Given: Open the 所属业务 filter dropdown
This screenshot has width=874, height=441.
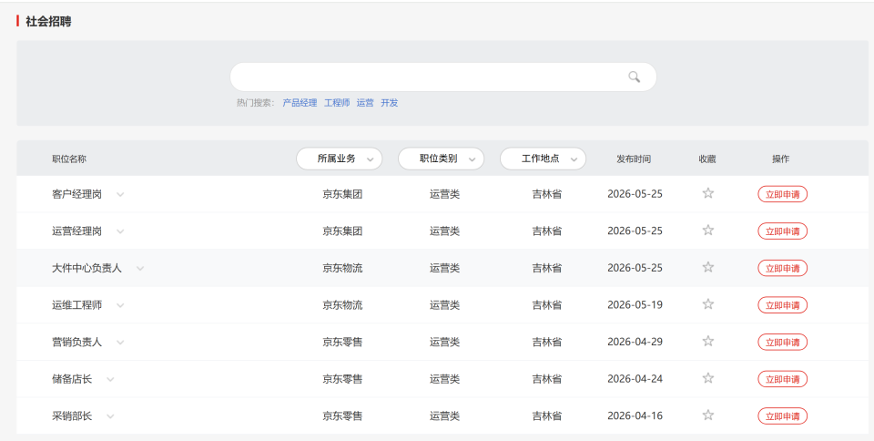Looking at the screenshot, I should point(339,159).
